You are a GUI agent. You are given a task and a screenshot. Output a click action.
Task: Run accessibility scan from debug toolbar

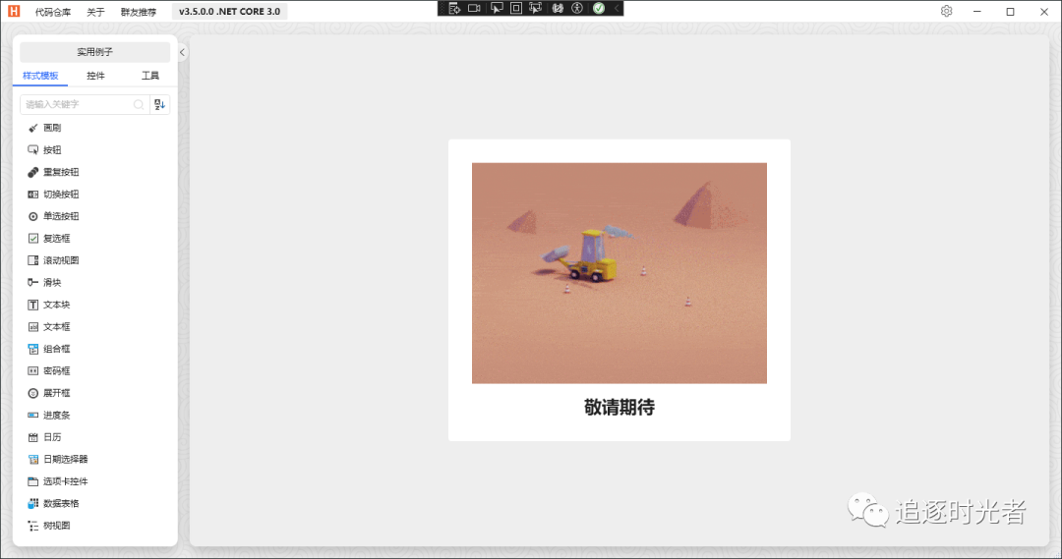577,8
